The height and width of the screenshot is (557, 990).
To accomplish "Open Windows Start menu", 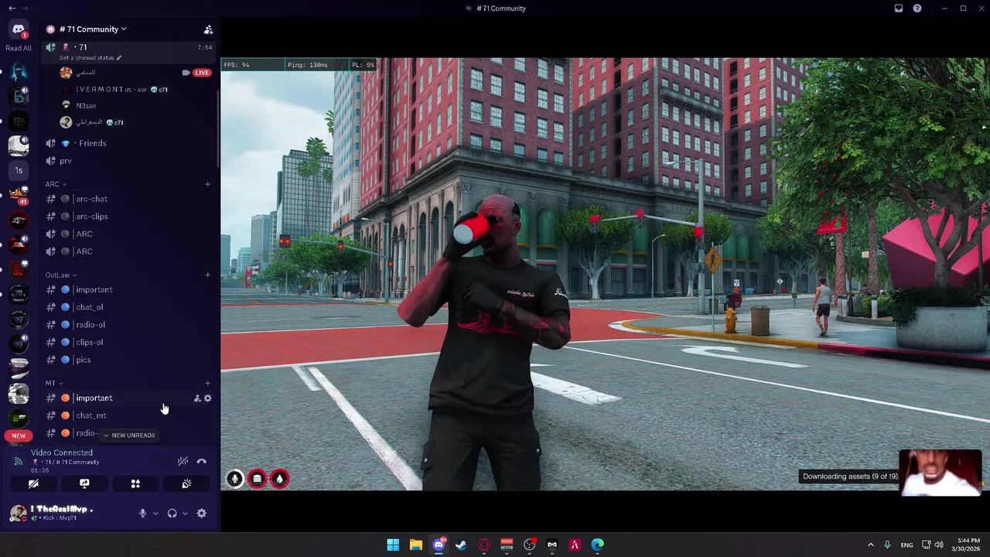I will point(393,545).
